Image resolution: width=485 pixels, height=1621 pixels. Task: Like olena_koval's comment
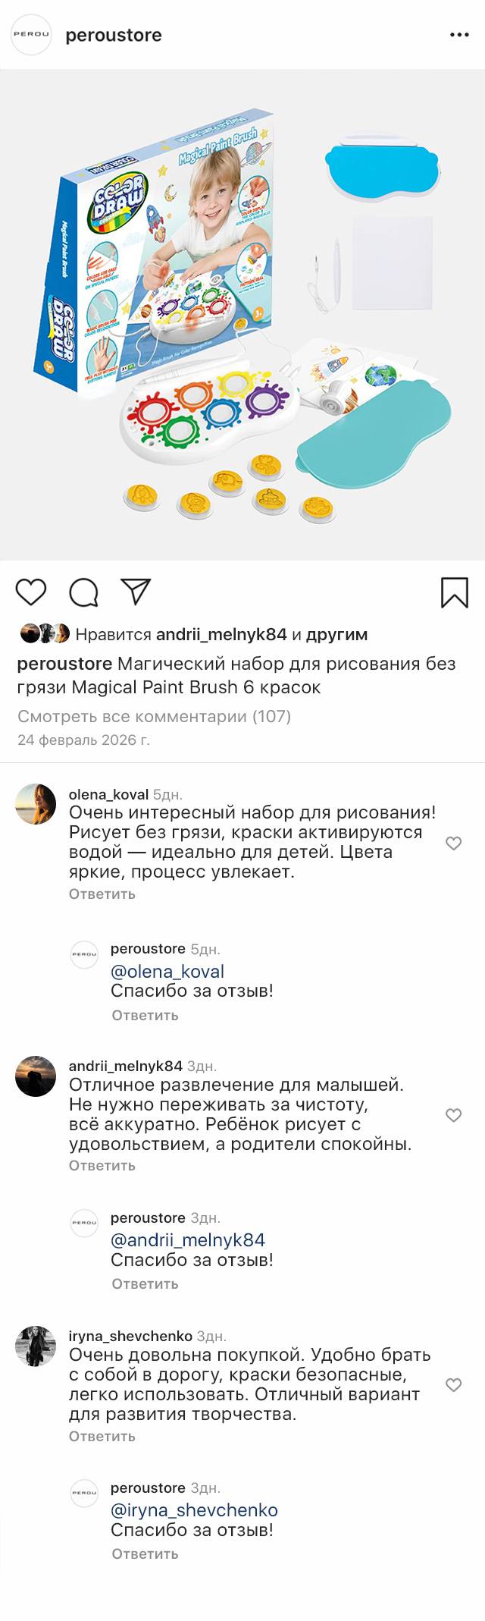[453, 843]
